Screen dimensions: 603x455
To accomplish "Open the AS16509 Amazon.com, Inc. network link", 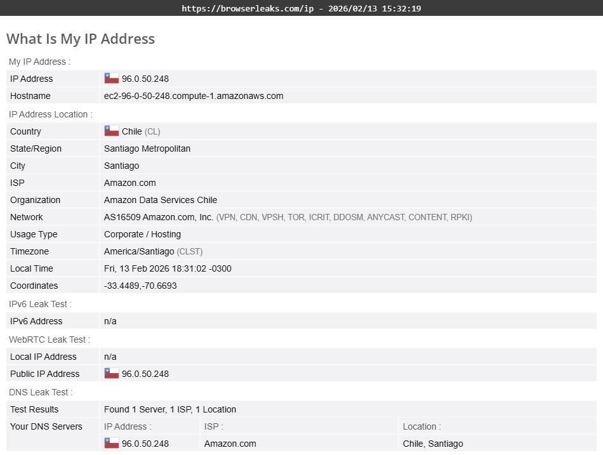I will tap(159, 216).
